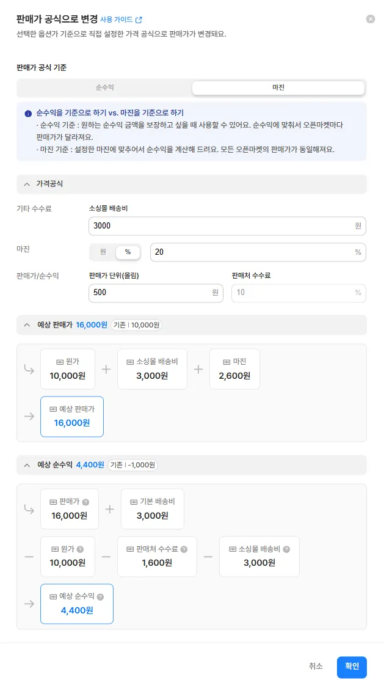Select the 원 margin unit toggle
This screenshot has width=384, height=691.
tap(103, 252)
